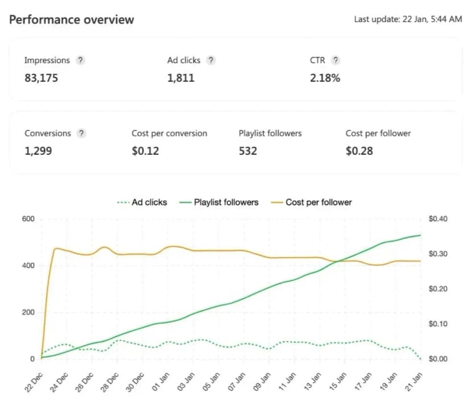This screenshot has width=471, height=408.
Task: Click the 400 left axis value
Action: coord(28,266)
